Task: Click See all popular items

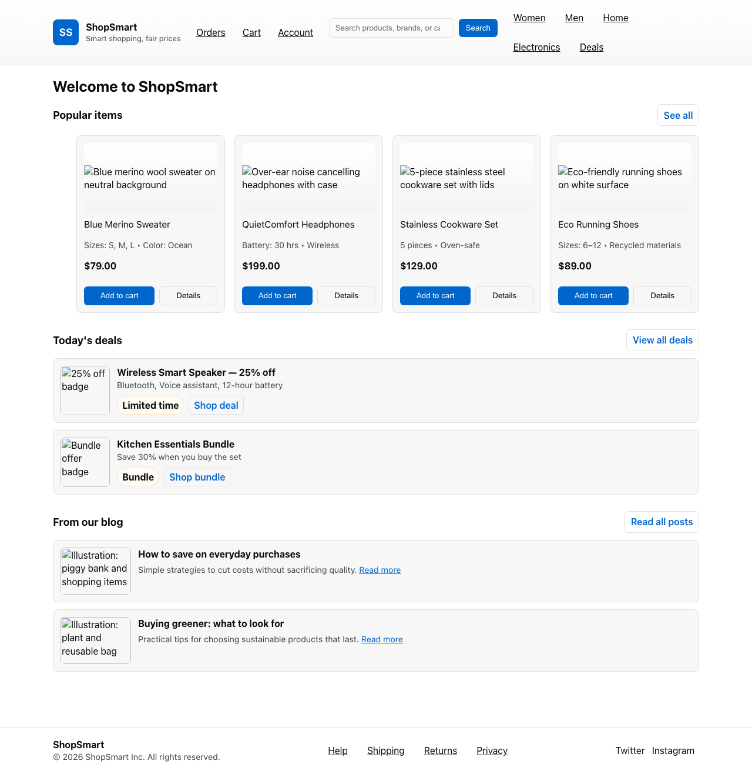Action: tap(677, 115)
